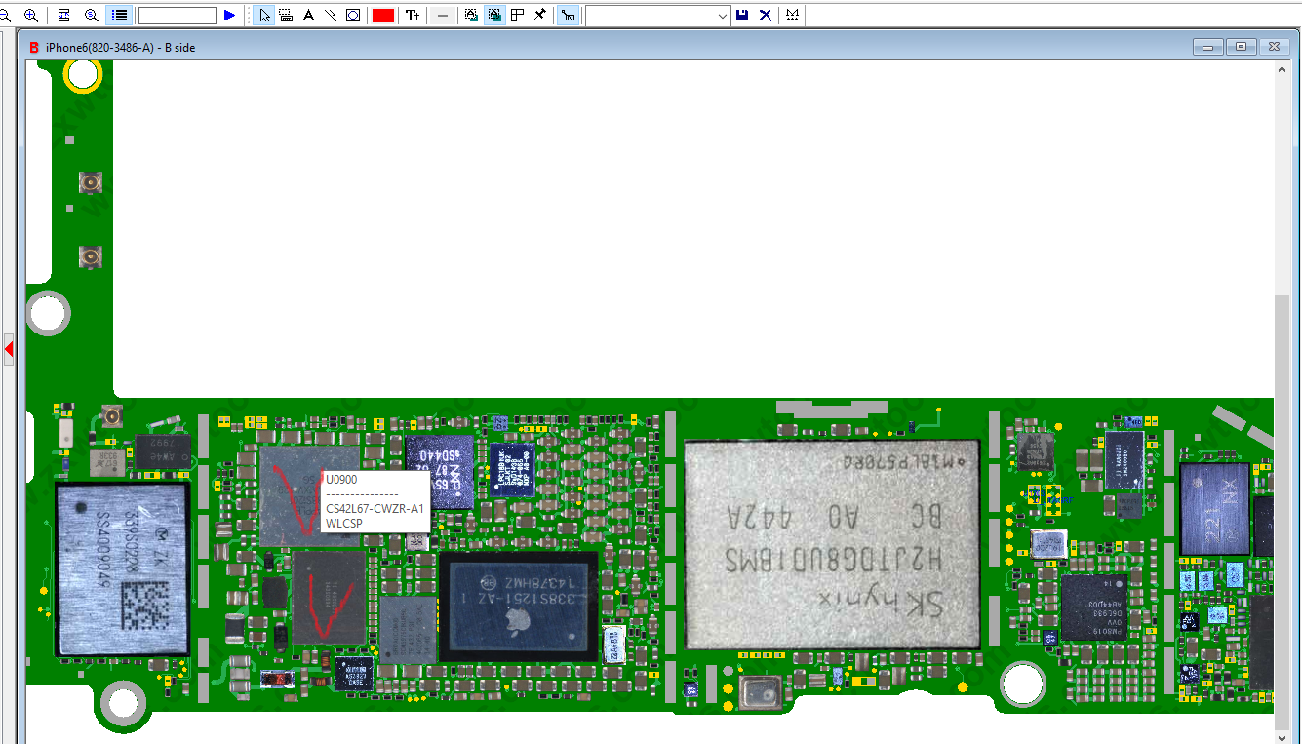This screenshot has height=744, width=1302.
Task: Click the magnifier search zoom icon
Action: (x=92, y=16)
